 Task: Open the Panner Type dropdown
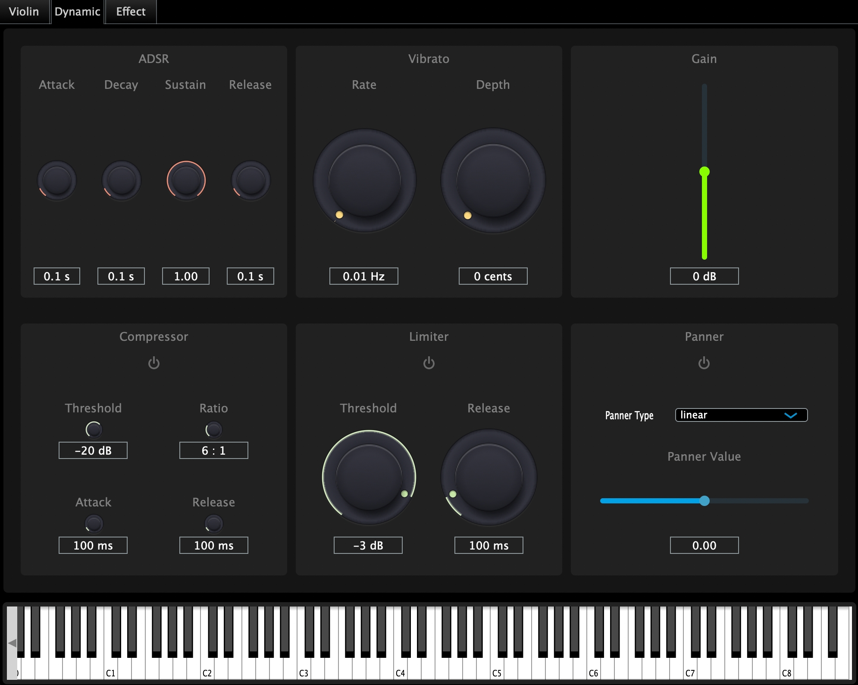(741, 415)
